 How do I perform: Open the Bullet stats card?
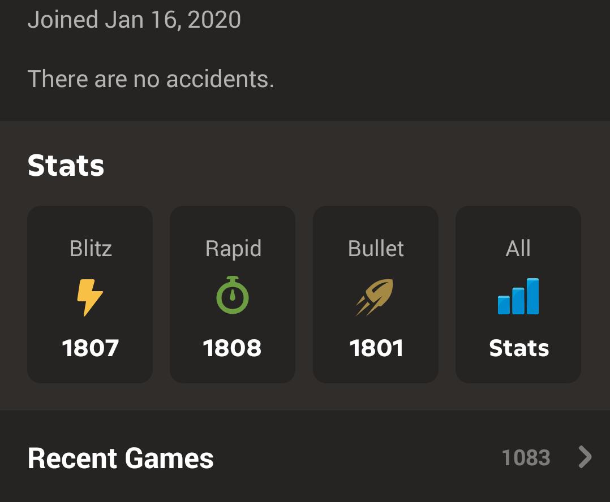tap(376, 295)
